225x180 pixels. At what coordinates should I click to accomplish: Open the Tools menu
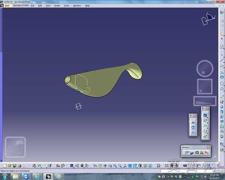click(66, 6)
